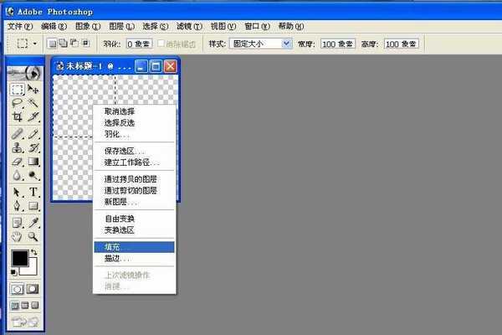Viewport: 502px width, 335px height.
Task: Click the 高度 height input field
Action: click(x=402, y=44)
